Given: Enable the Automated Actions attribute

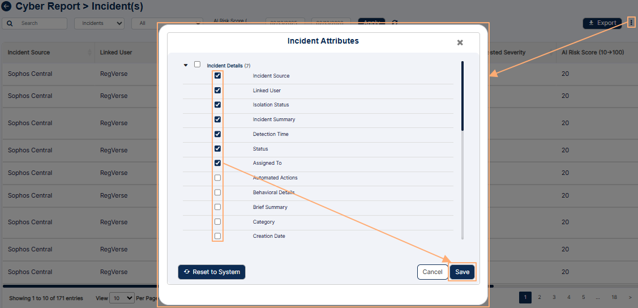Looking at the screenshot, I should (218, 178).
